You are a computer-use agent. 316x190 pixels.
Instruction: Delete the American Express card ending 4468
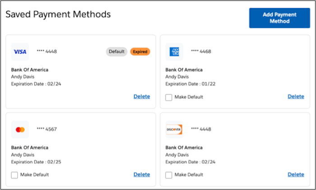point(296,96)
